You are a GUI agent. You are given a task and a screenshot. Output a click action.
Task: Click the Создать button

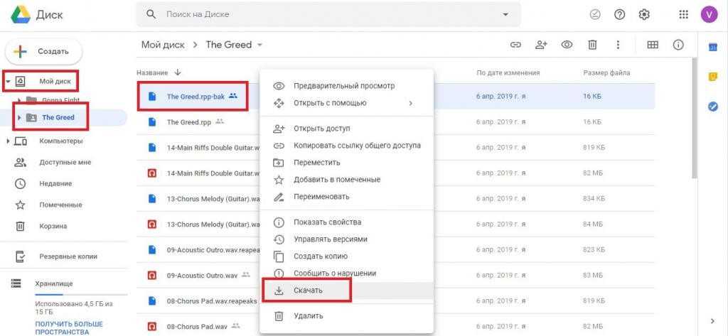pyautogui.click(x=44, y=51)
